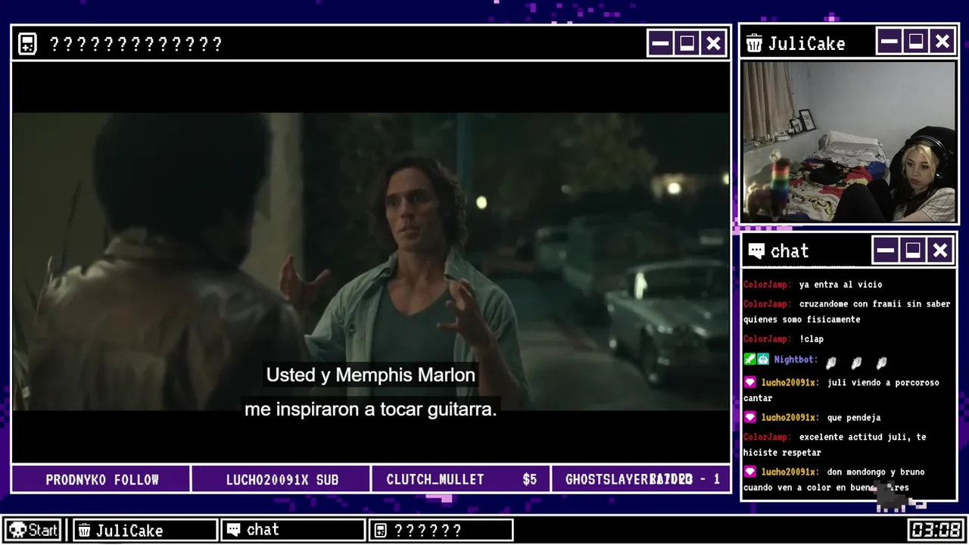The image size is (969, 545).
Task: Click lucho20091x username in 'que pendeja' message
Action: 790,417
